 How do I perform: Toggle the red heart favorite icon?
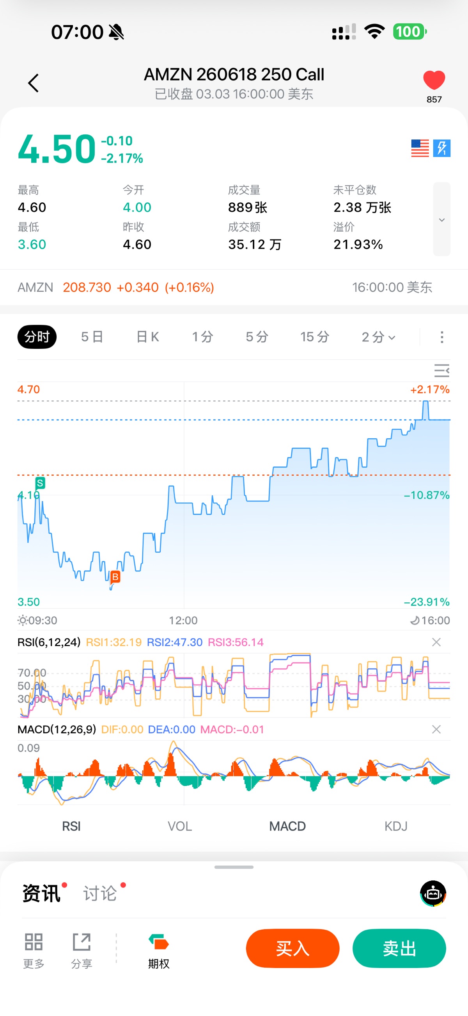click(x=434, y=80)
